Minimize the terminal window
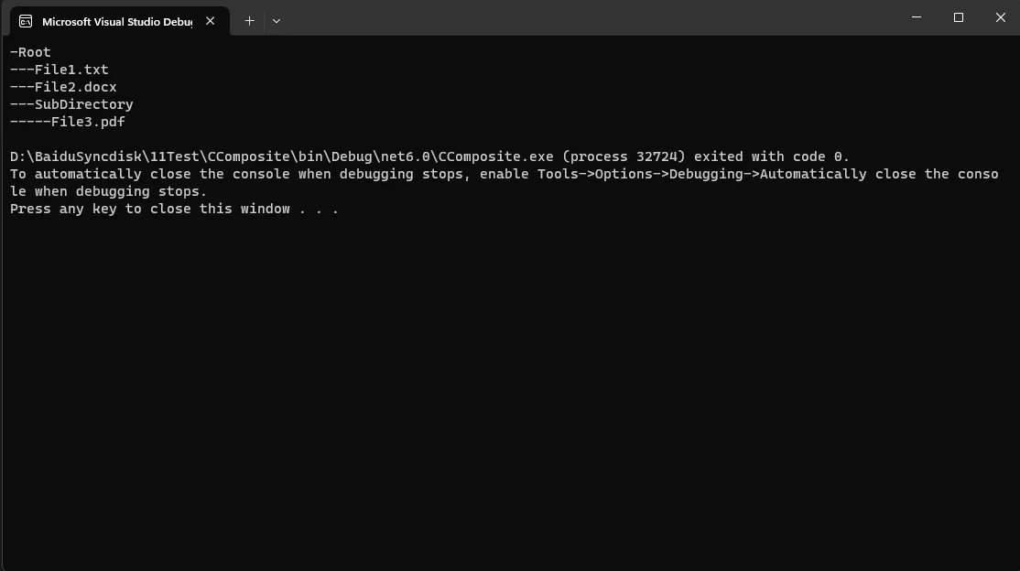The height and width of the screenshot is (571, 1020). point(916,17)
